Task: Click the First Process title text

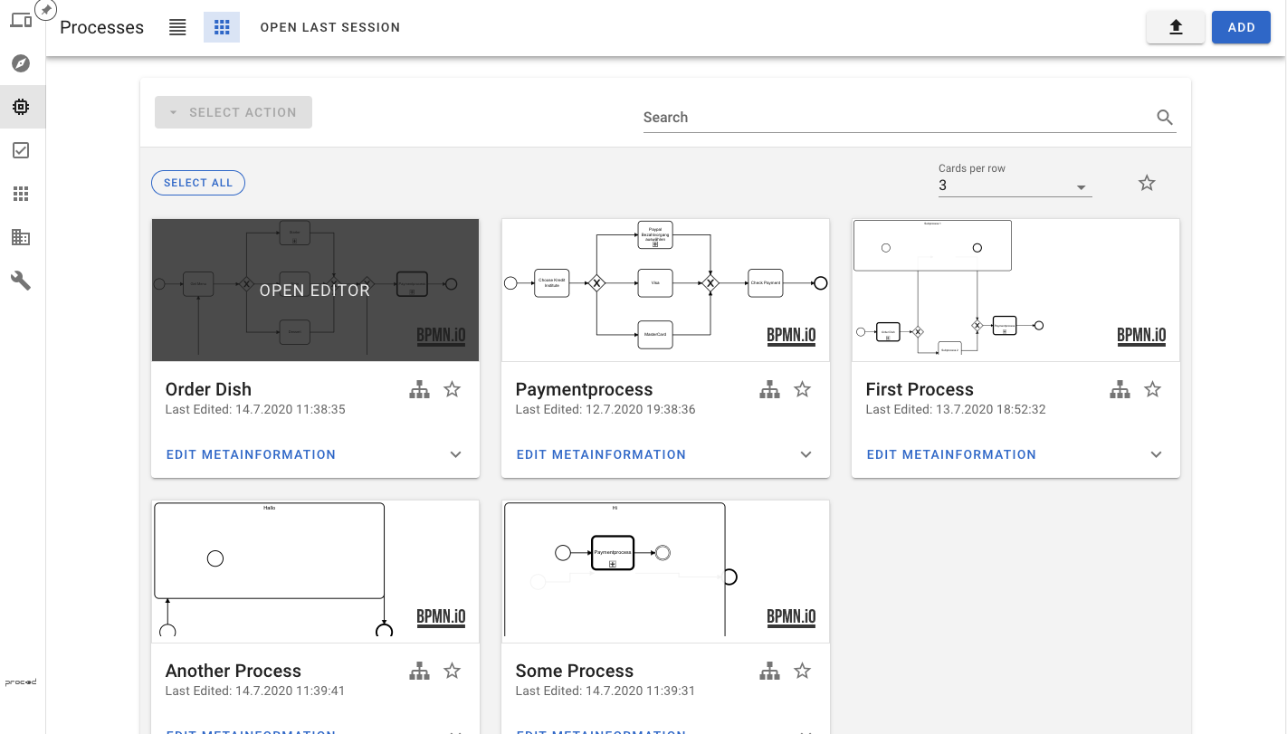Action: [x=920, y=389]
